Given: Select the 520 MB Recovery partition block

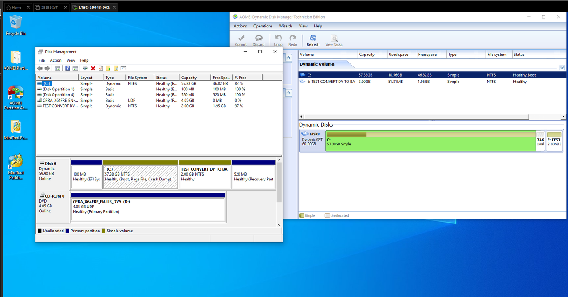Looking at the screenshot, I should tap(253, 175).
